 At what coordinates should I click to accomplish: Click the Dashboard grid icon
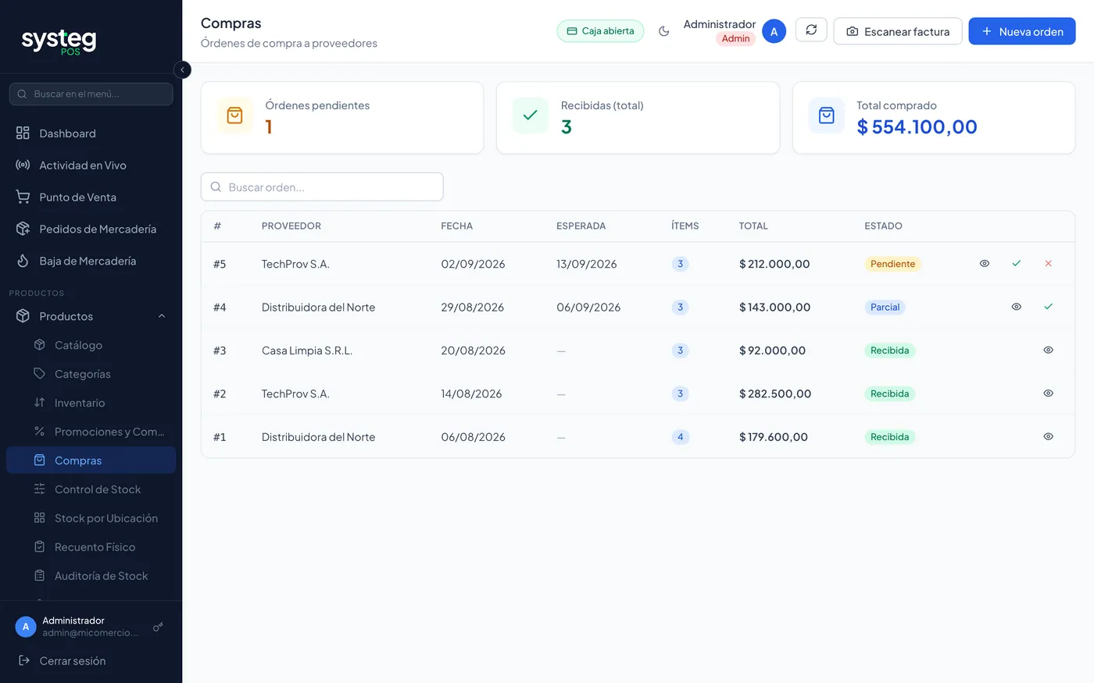(x=23, y=133)
